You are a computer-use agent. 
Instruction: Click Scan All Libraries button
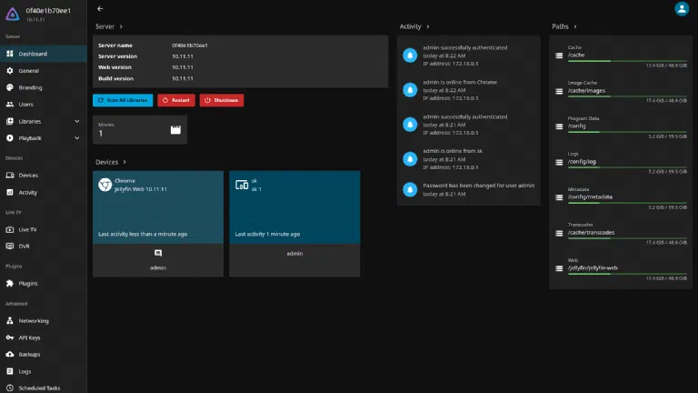pyautogui.click(x=123, y=100)
